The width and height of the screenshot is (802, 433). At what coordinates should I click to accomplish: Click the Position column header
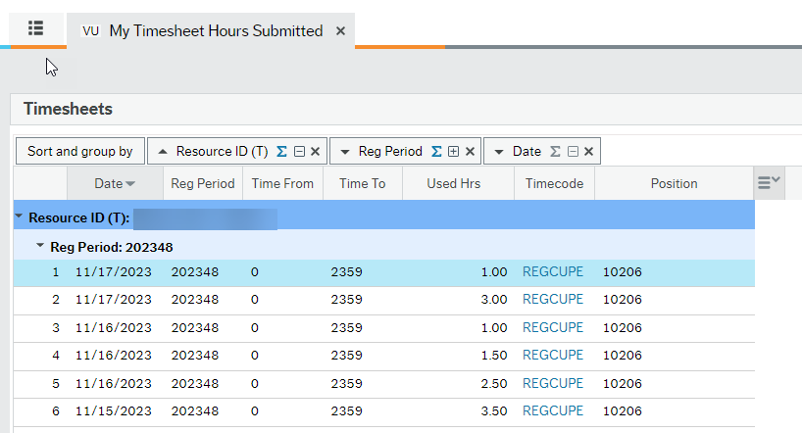click(675, 183)
